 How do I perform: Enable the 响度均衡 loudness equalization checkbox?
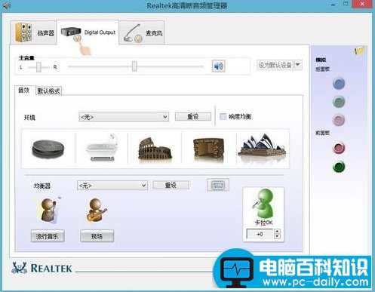[x=223, y=116]
